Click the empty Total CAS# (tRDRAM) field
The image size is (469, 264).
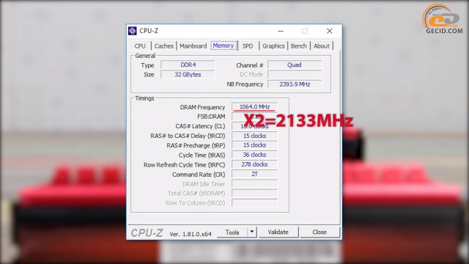(x=254, y=193)
